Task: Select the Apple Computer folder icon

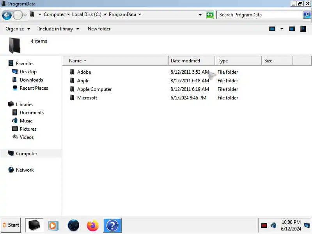Action: (x=72, y=89)
